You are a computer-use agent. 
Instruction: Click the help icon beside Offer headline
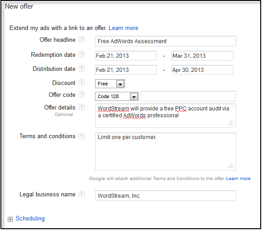tap(81, 40)
